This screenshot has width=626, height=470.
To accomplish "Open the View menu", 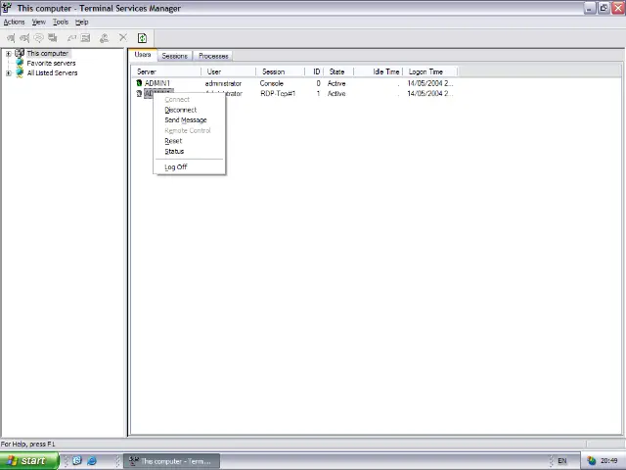I will [x=39, y=22].
